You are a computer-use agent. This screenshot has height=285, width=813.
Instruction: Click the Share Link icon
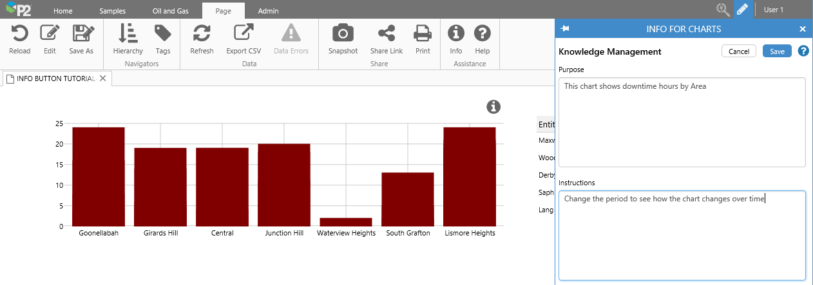(387, 34)
